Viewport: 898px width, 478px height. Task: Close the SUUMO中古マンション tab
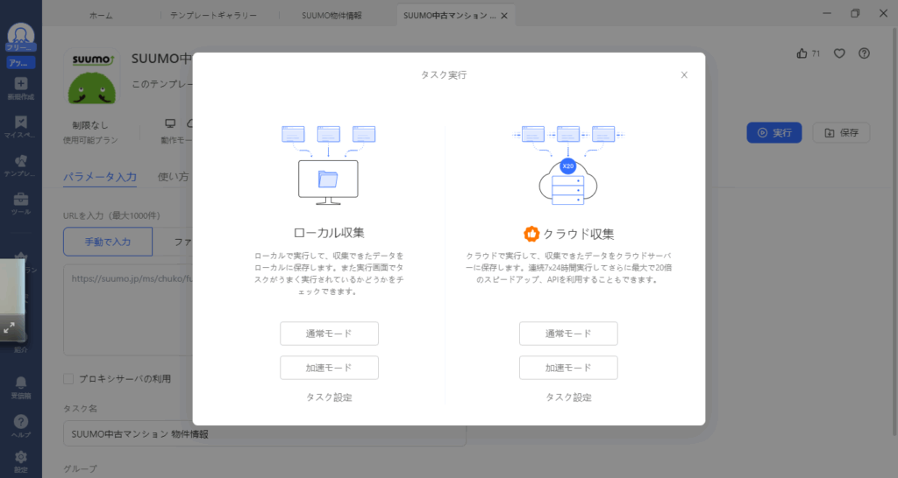coord(504,16)
